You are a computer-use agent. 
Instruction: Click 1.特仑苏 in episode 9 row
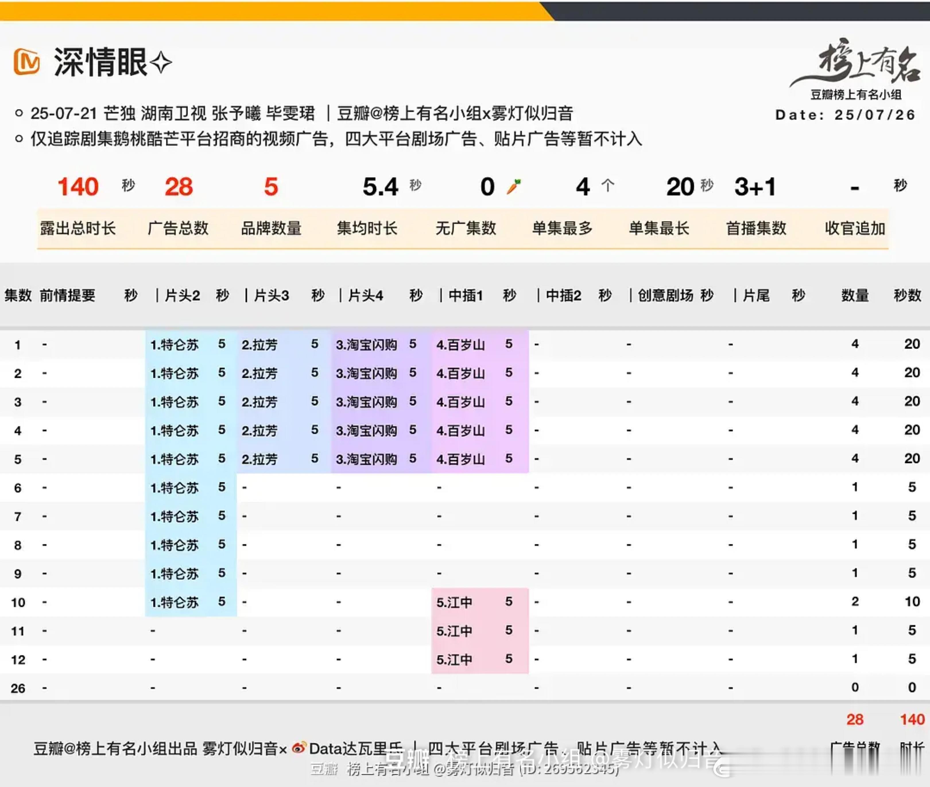(x=174, y=573)
